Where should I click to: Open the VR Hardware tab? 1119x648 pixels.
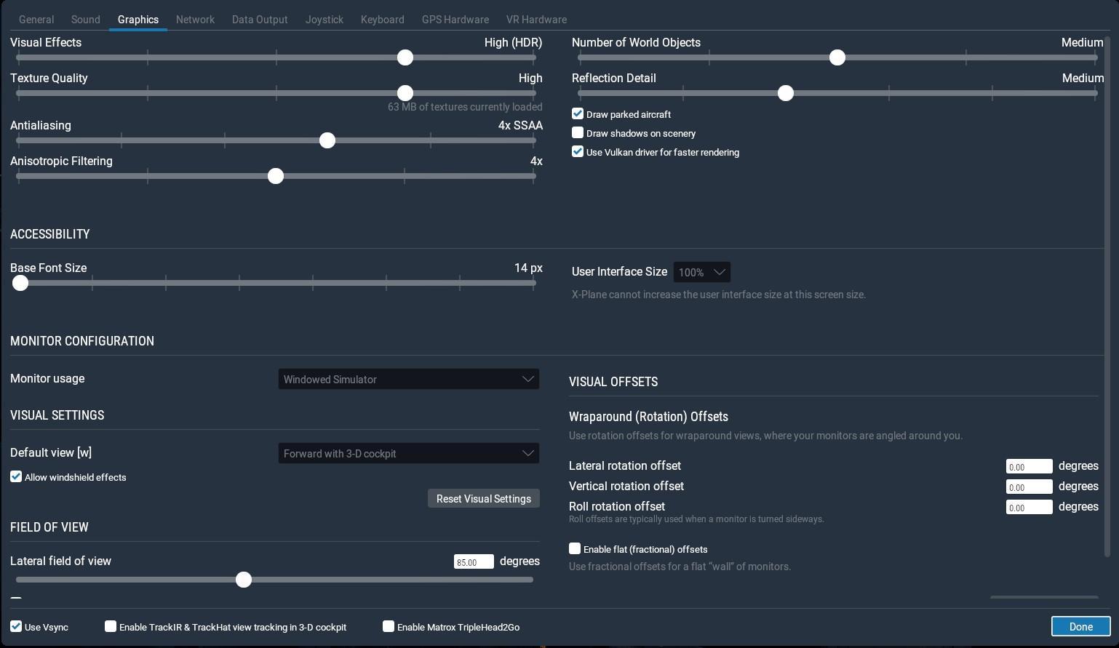click(536, 20)
